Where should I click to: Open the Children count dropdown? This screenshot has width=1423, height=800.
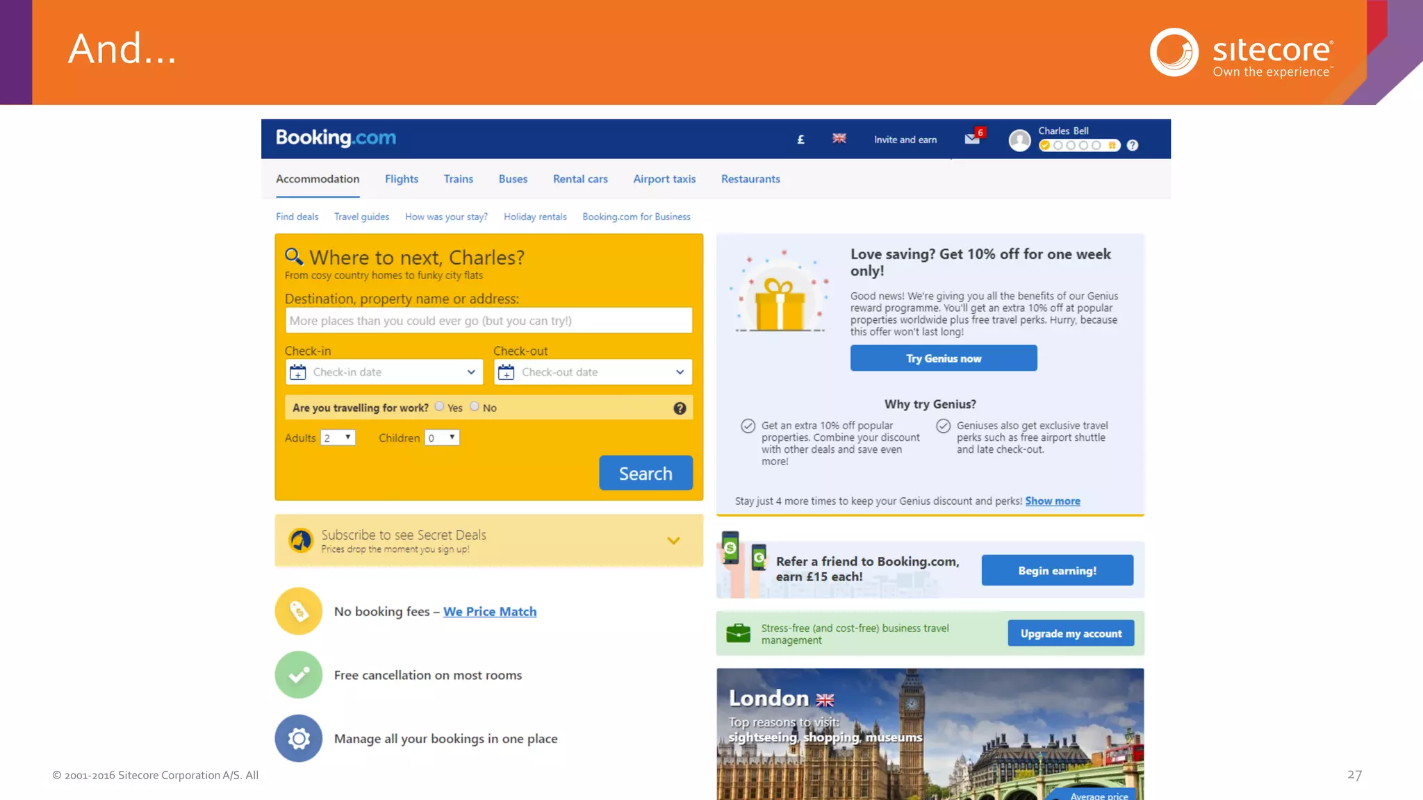442,437
